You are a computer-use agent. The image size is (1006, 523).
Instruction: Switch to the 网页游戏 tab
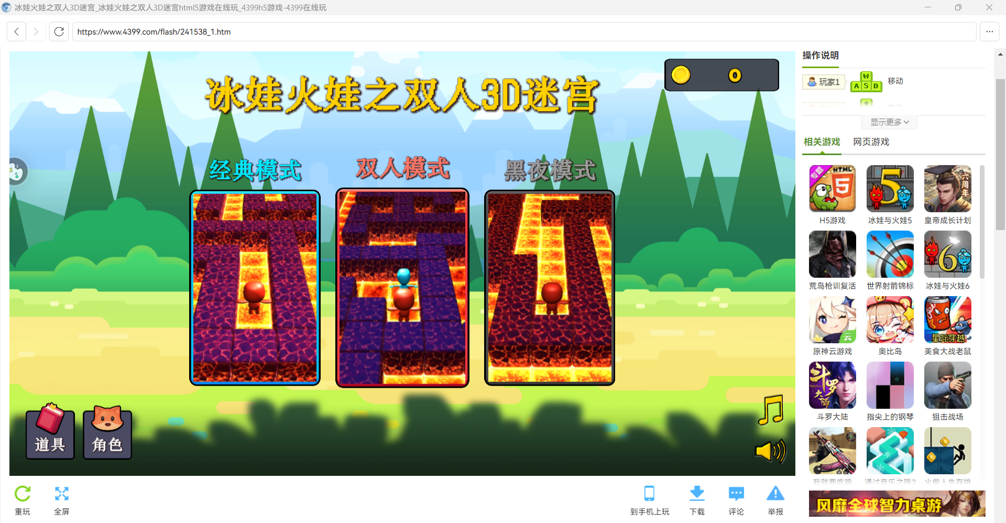[871, 141]
